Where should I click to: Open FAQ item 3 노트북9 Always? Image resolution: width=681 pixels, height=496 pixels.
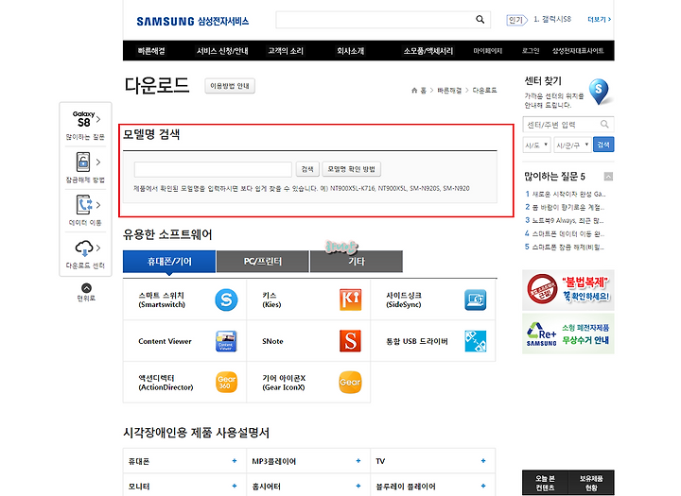[565, 220]
